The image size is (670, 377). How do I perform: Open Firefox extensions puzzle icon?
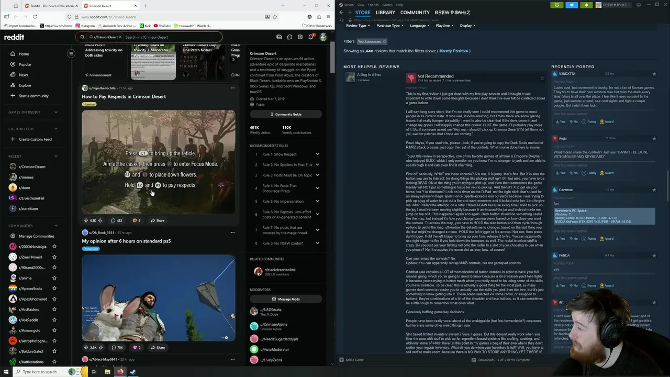[319, 17]
